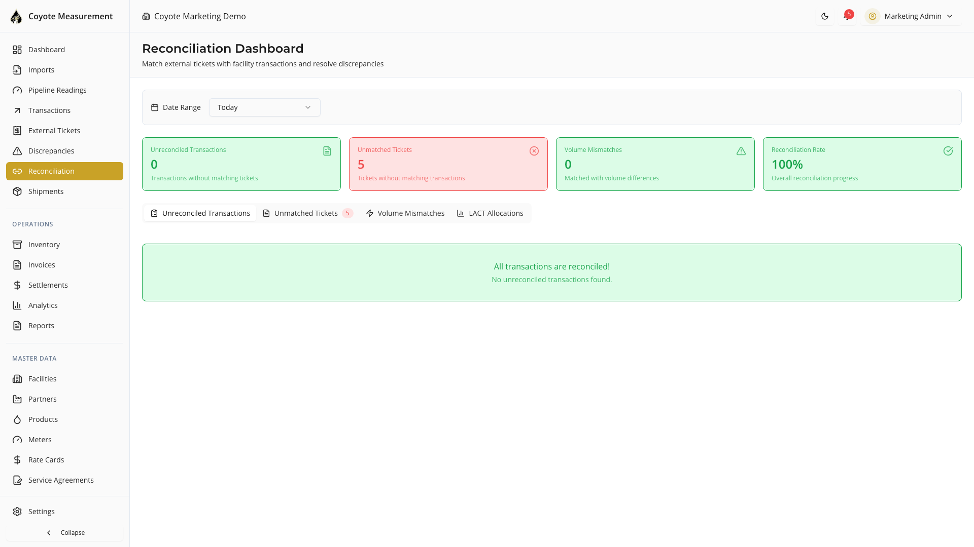This screenshot has height=547, width=974.
Task: Open Marketing Admin user menu
Action: pyautogui.click(x=911, y=16)
